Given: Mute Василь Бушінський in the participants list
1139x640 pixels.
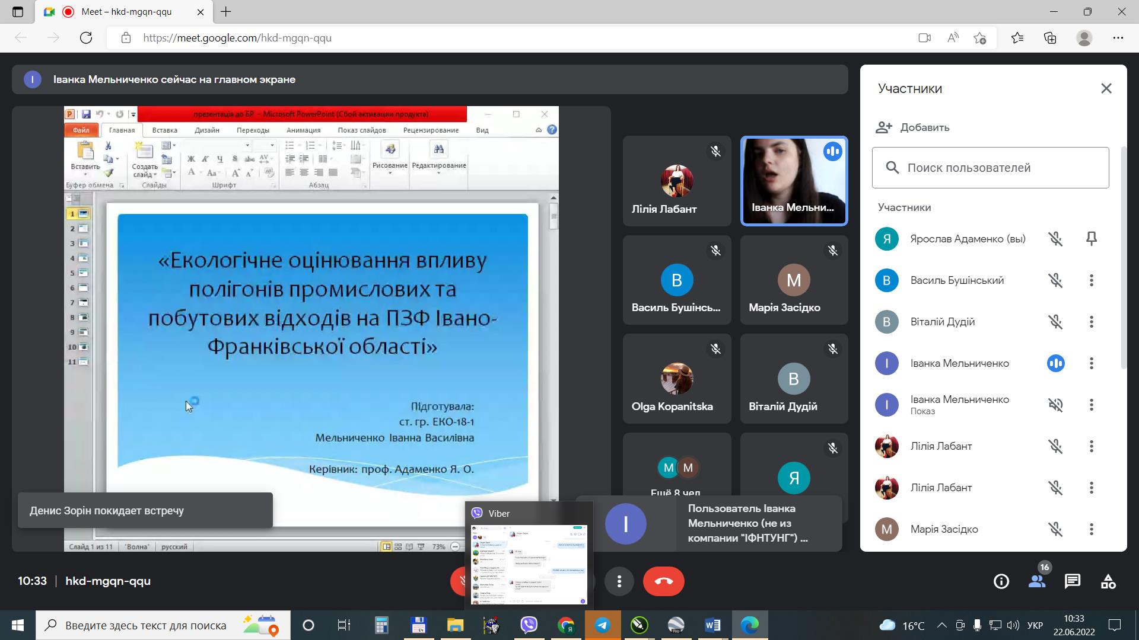Looking at the screenshot, I should [1056, 280].
